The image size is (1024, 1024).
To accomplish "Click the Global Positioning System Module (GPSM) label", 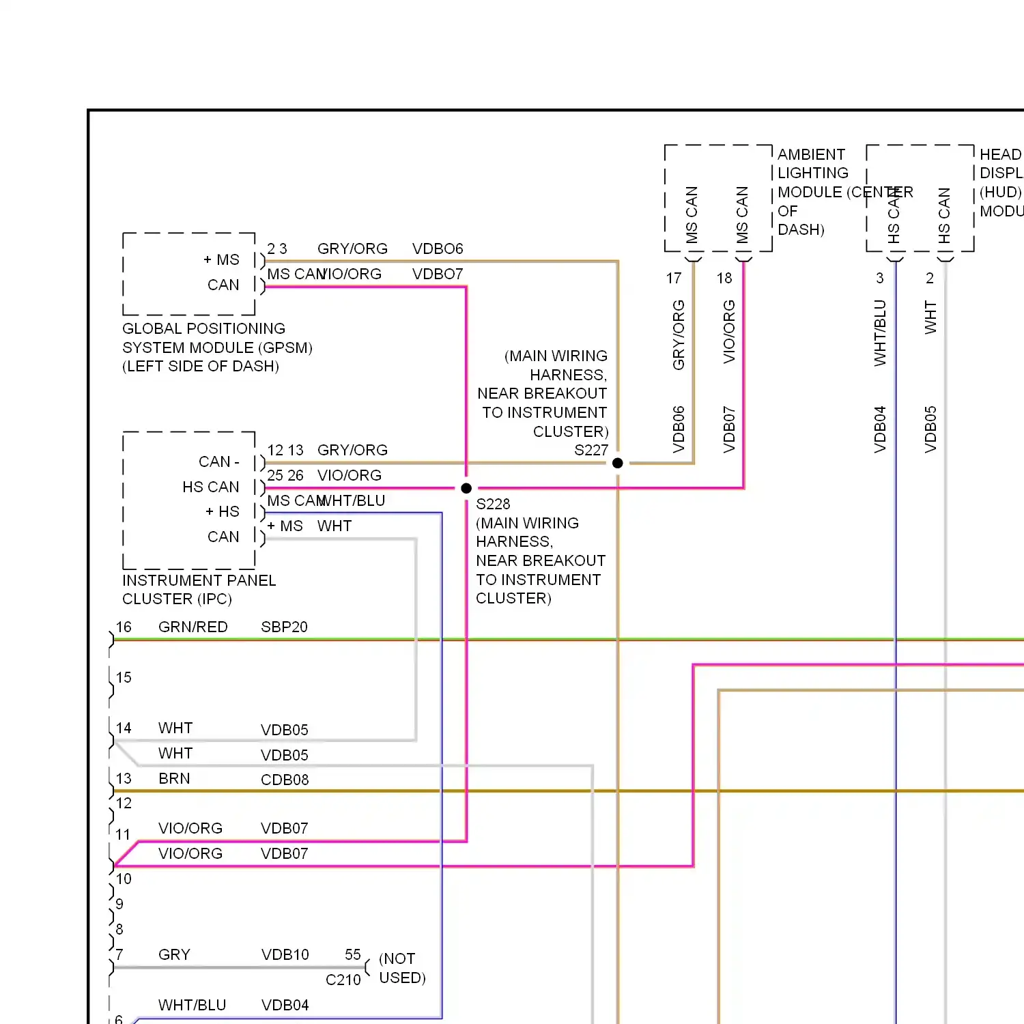I will [x=217, y=347].
